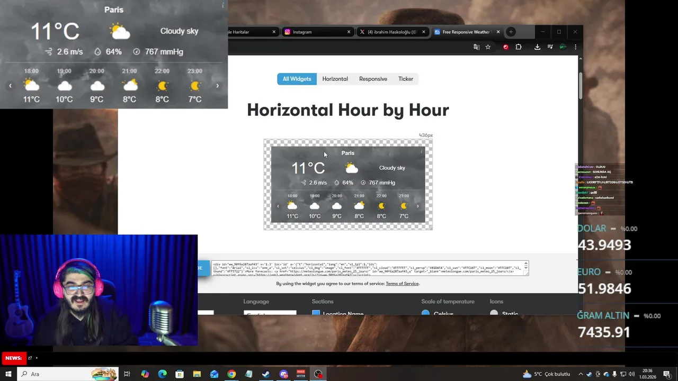This screenshot has height=381, width=678.
Task: Click the 22:00 forecast in page widget
Action: 381,206
